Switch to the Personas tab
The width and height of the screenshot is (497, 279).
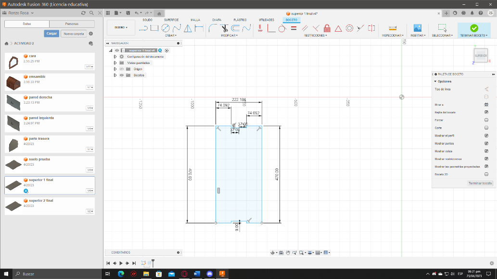coord(72,24)
